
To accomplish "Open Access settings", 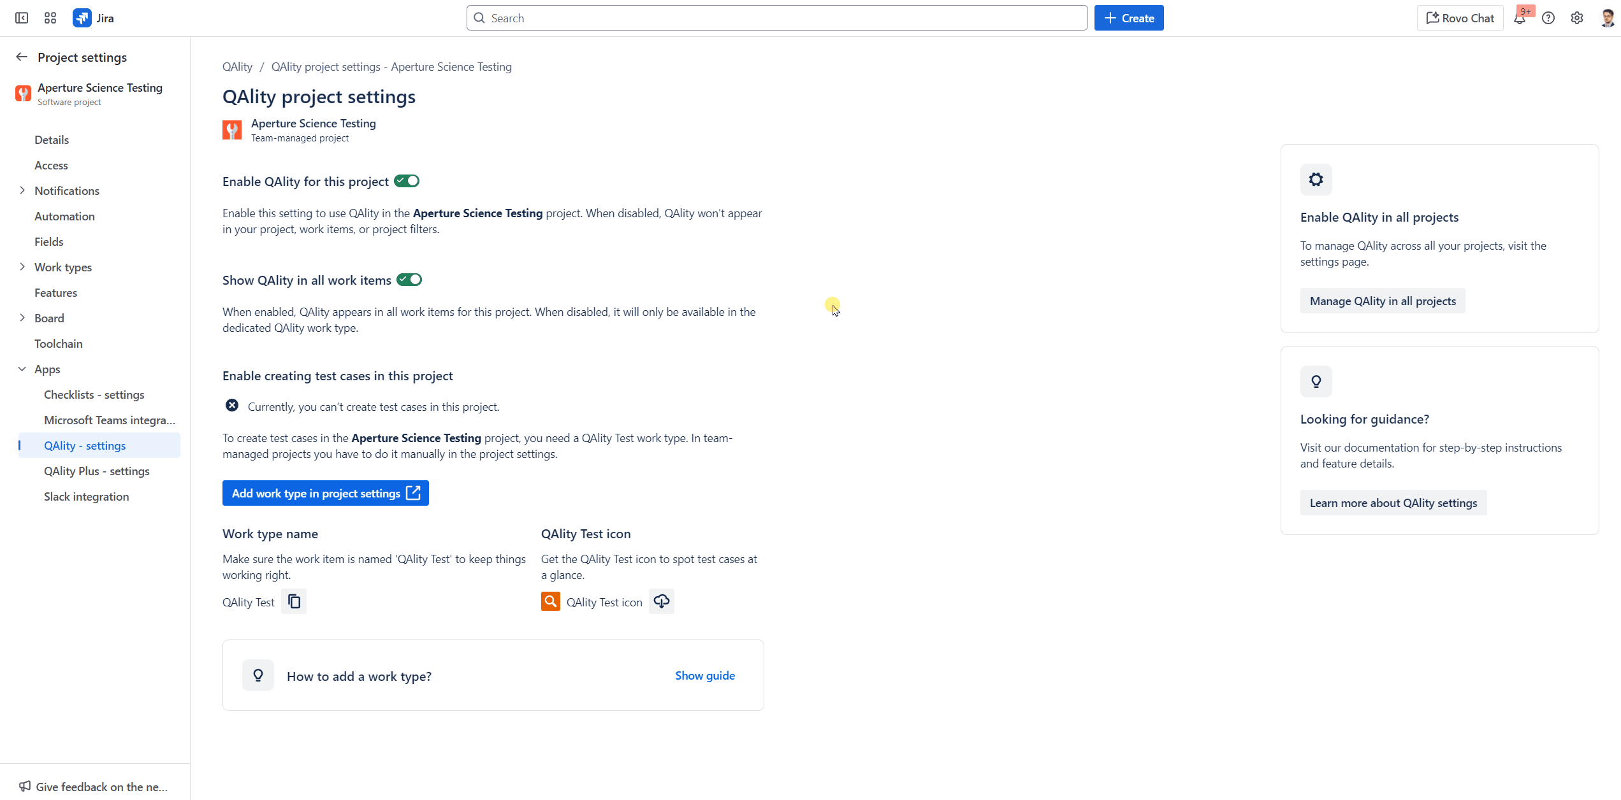I will coord(51,165).
